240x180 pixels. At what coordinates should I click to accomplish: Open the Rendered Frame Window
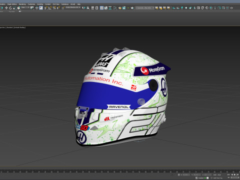124,8
